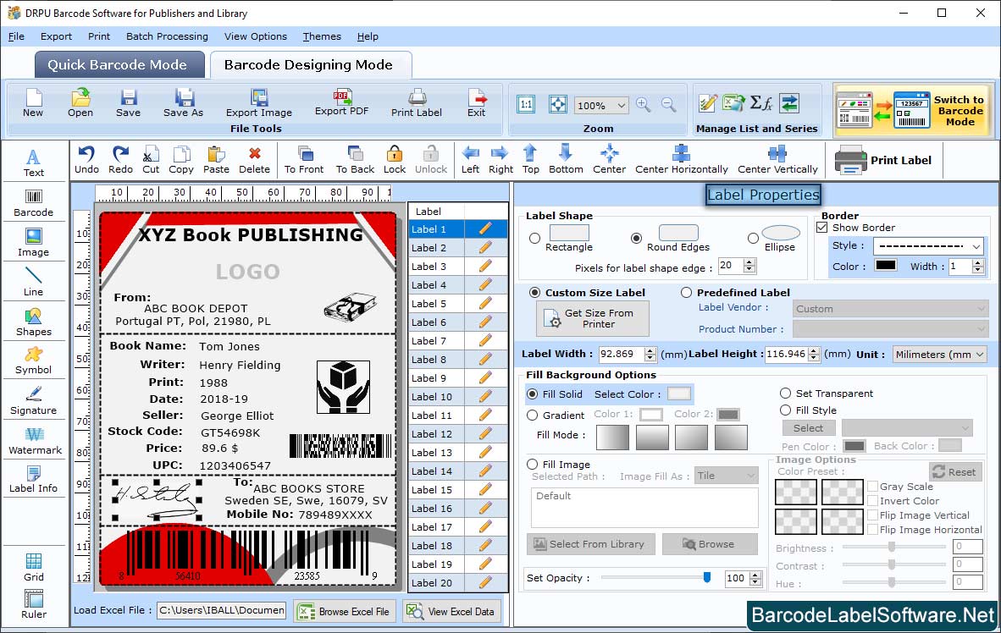Viewport: 1001px width, 633px height.
Task: Select the Signature tool in sidebar
Action: (x=34, y=401)
